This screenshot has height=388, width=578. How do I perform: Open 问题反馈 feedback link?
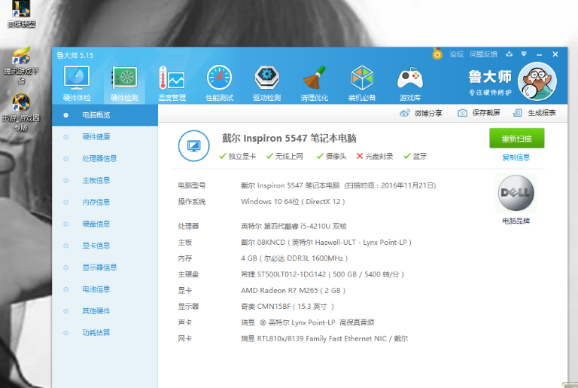(483, 54)
